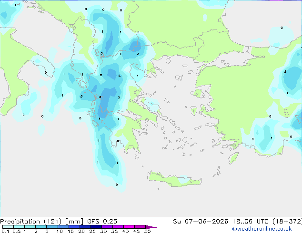Viewport: 302px width, 233px height.
Task: Click the '(18+372)' forecast run label
Action: coord(287,222)
